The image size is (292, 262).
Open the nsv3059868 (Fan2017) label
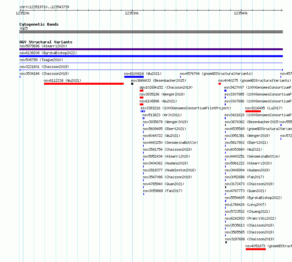click(x=163, y=191)
